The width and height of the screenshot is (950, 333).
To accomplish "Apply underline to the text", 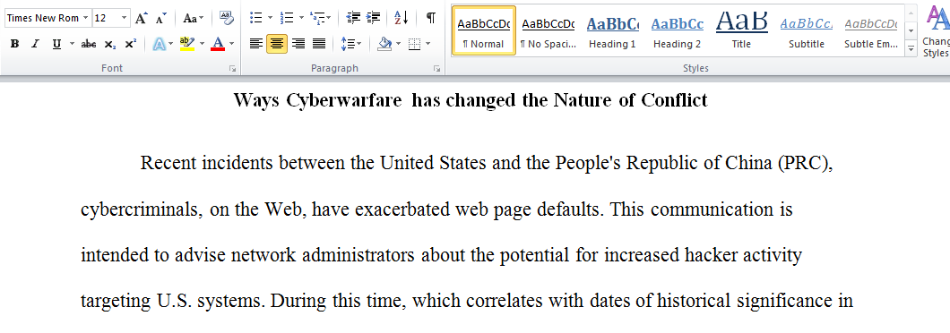I will (56, 44).
